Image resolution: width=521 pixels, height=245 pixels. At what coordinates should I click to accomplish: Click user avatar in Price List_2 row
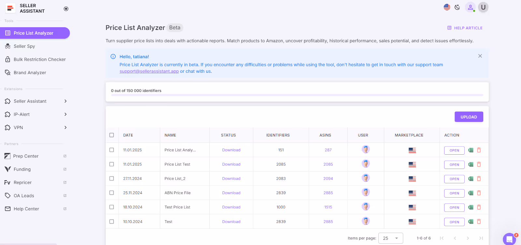point(366,178)
